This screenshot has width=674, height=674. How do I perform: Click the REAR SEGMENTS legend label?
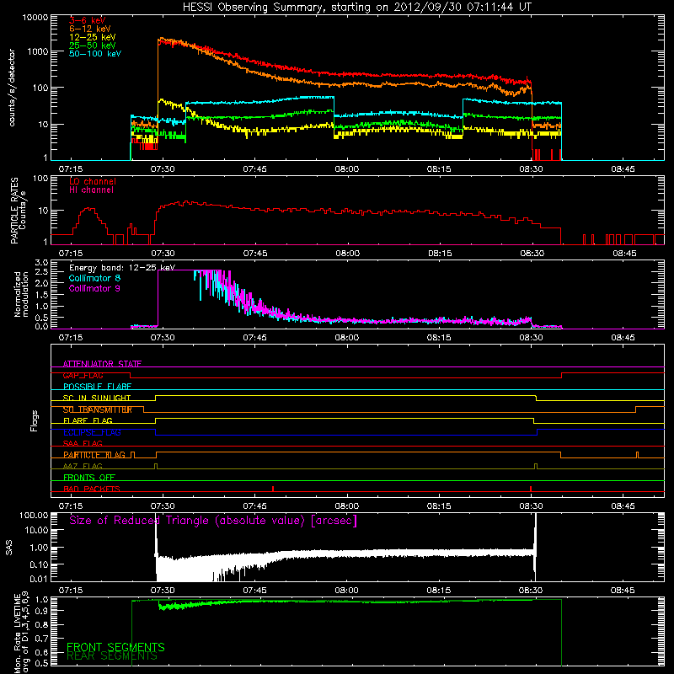pyautogui.click(x=112, y=656)
